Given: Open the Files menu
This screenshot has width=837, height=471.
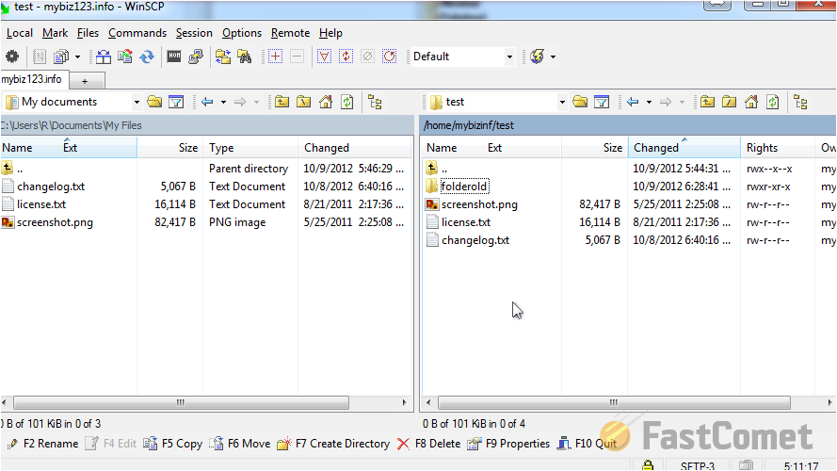Looking at the screenshot, I should [88, 33].
